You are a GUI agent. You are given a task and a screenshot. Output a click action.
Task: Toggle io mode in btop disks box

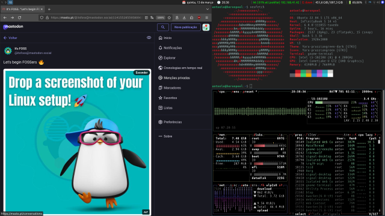point(280,134)
